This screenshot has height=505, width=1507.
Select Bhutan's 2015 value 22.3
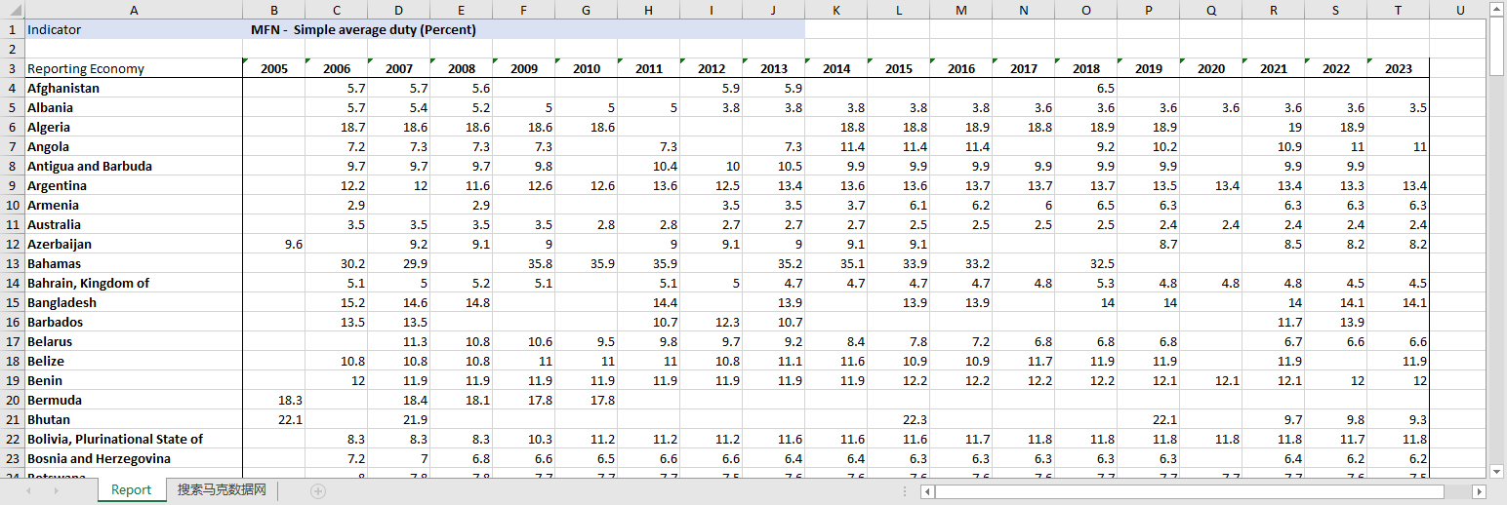(x=898, y=419)
